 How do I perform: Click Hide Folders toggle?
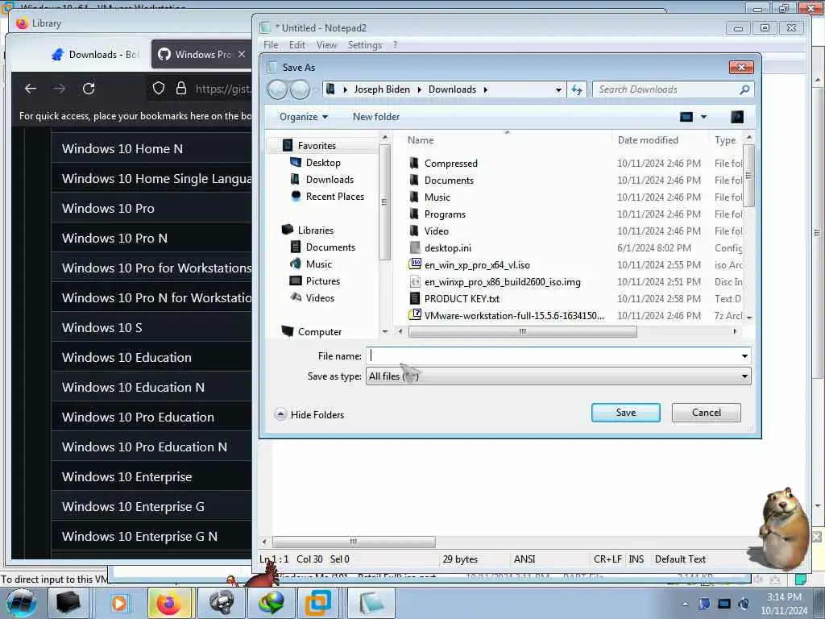pyautogui.click(x=309, y=415)
